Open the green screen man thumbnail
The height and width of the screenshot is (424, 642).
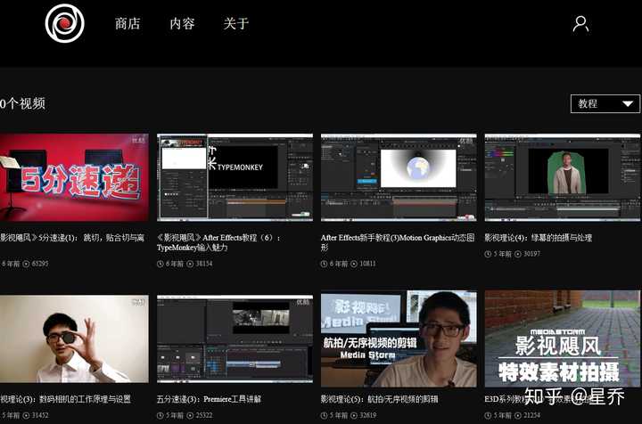point(563,177)
